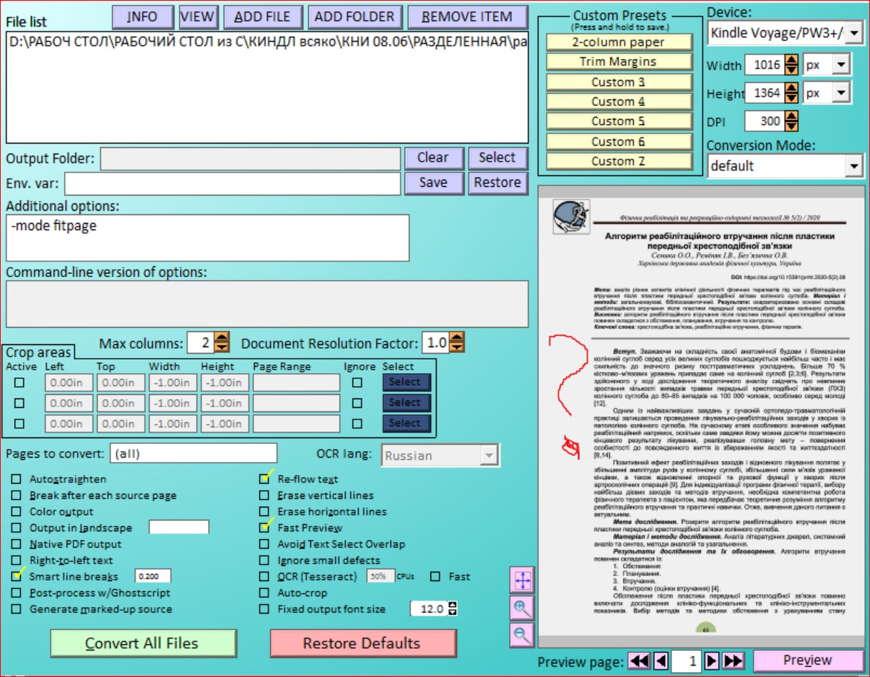Viewport: 870px width, 677px height.
Task: Jump to last preview page
Action: [x=734, y=661]
